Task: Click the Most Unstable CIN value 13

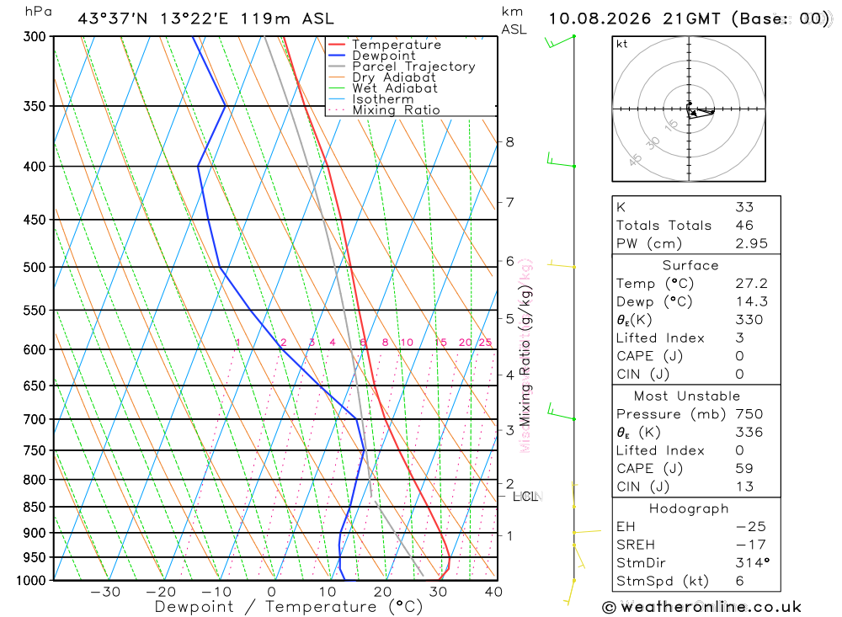Action: 745,487
